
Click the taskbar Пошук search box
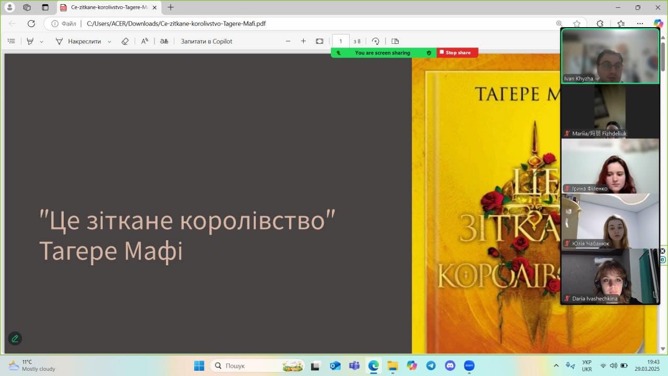[x=258, y=366]
